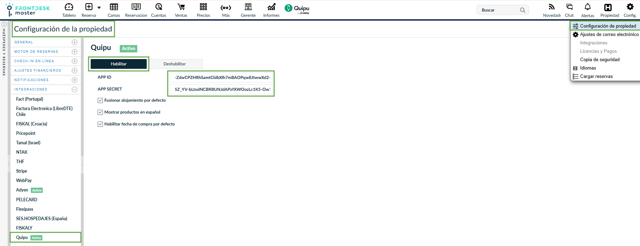This screenshot has width=640, height=246.
Task: Open the NTAK integration
Action: point(22,152)
